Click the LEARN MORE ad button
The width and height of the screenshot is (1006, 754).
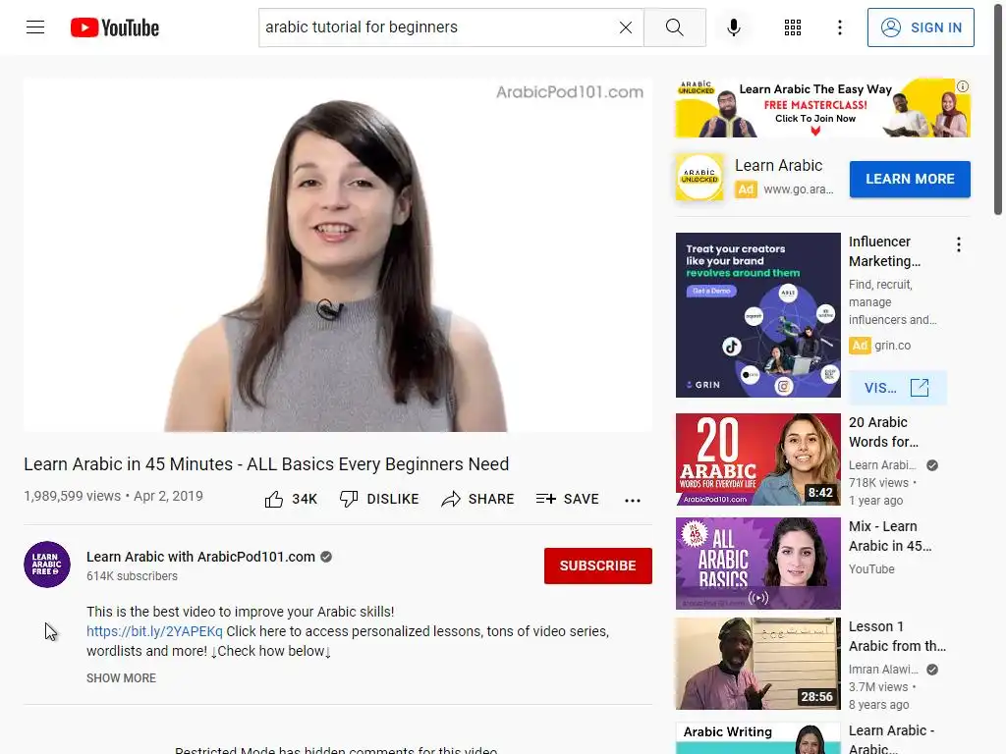coord(910,179)
